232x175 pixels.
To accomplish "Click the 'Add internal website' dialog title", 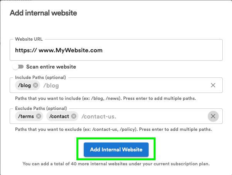I will pos(43,13).
